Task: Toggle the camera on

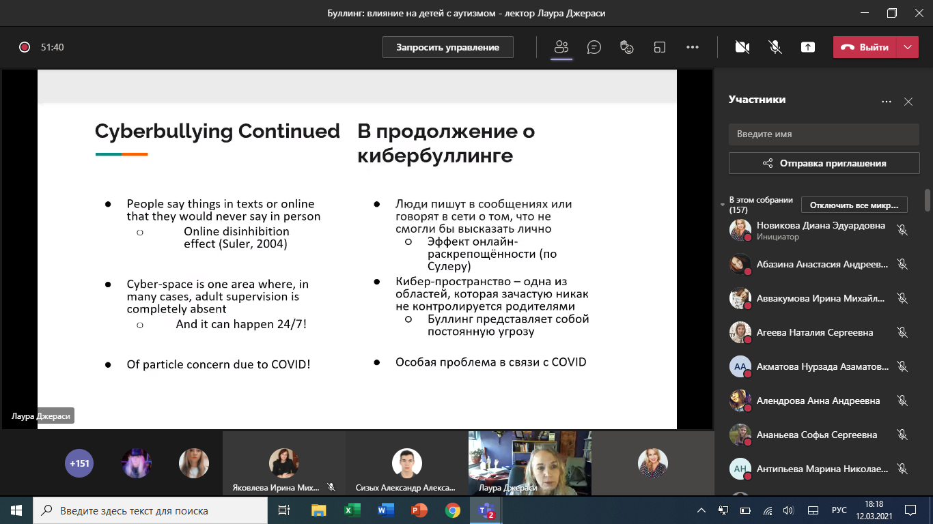Action: point(742,47)
